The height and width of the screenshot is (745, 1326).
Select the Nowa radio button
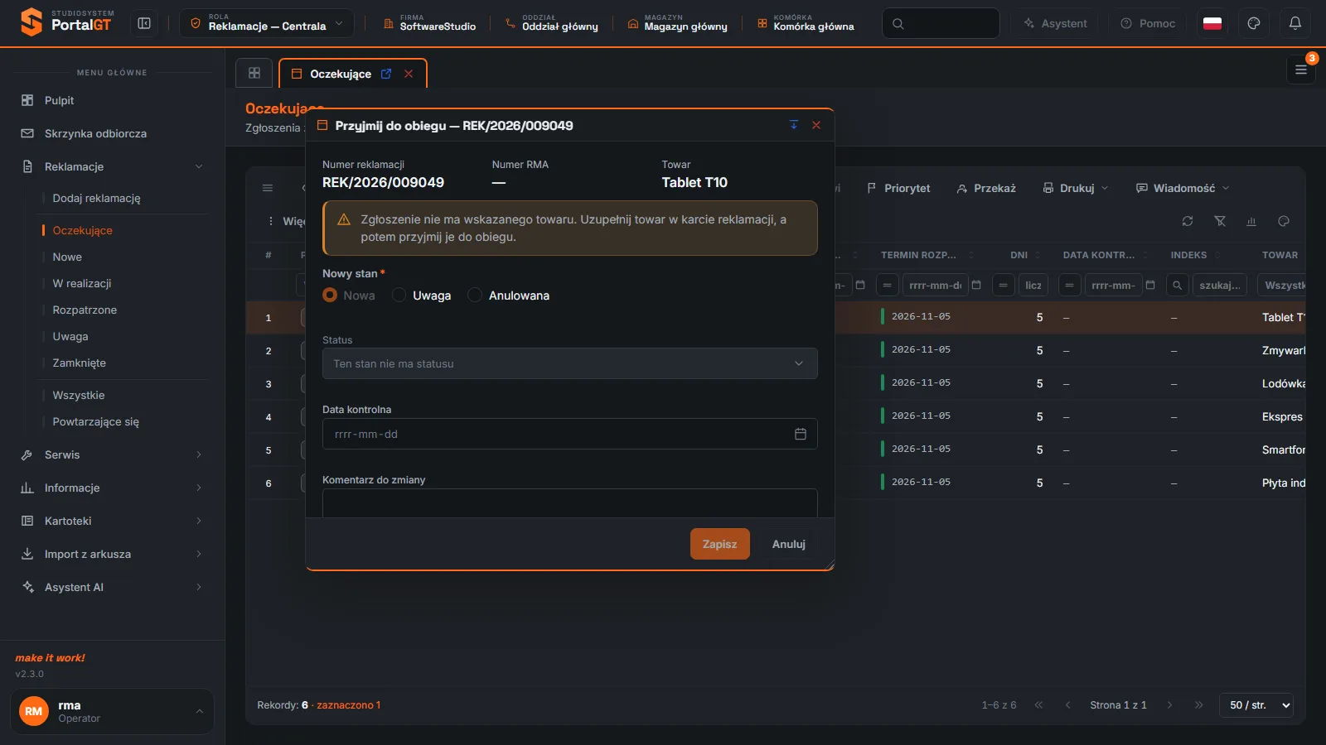330,295
